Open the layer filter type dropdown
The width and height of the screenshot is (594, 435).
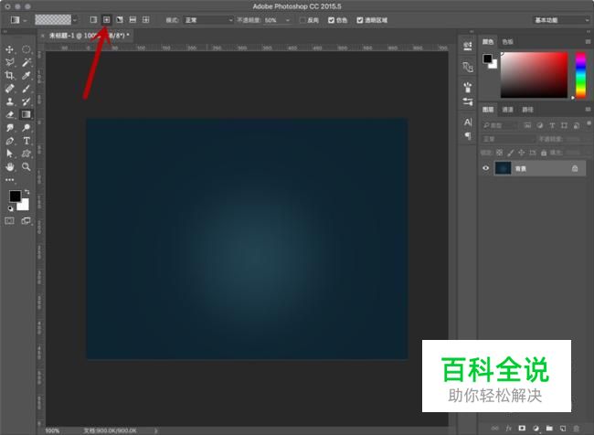pos(500,125)
